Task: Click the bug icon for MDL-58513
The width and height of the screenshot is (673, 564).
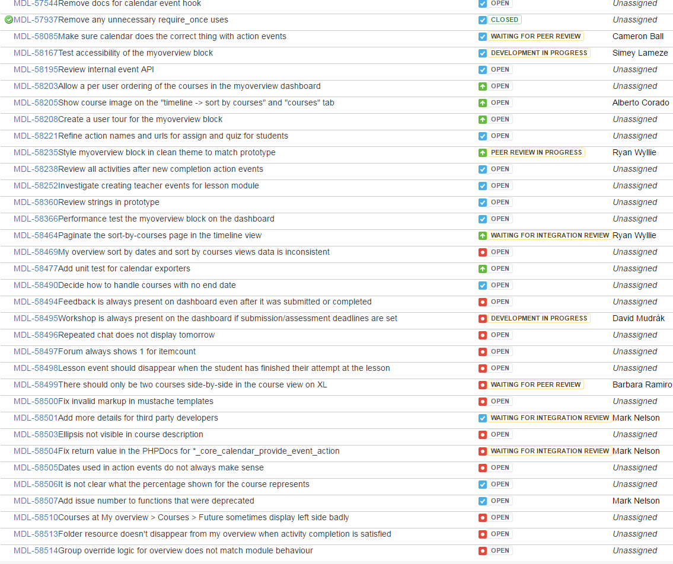Action: pos(483,534)
